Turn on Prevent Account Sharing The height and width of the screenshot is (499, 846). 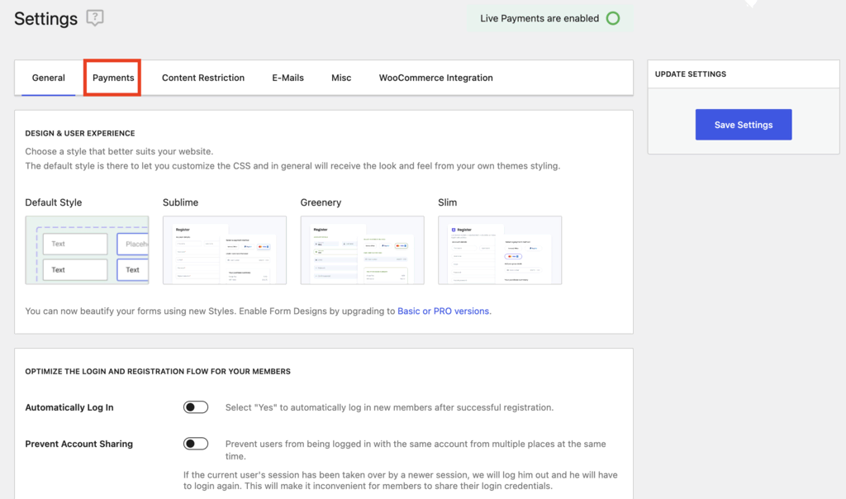(196, 444)
